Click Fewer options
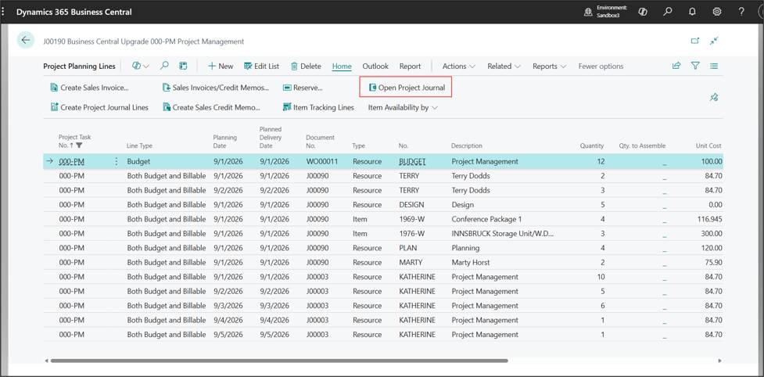This screenshot has width=764, height=377. [601, 66]
